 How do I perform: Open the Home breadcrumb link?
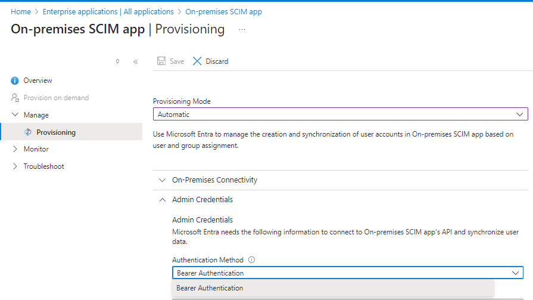(x=21, y=11)
